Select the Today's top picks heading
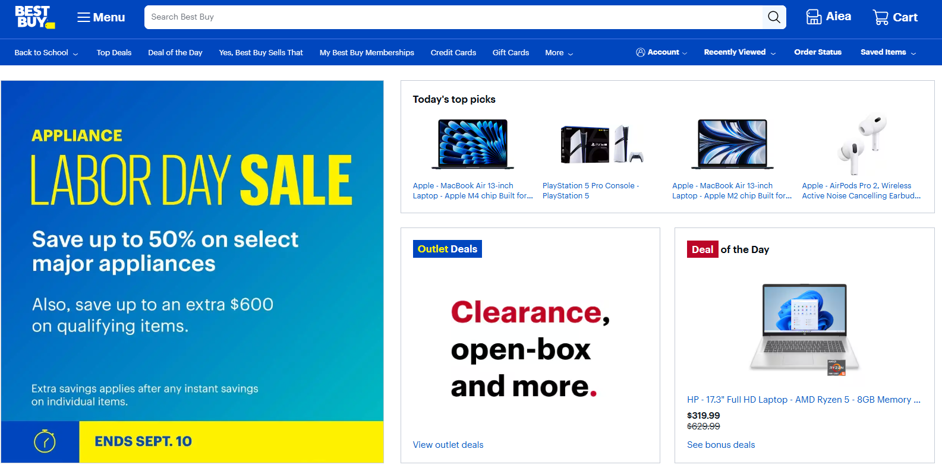This screenshot has width=942, height=471. [454, 99]
